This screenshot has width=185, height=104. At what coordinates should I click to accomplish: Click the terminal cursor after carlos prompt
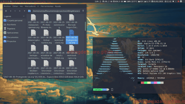(x=112, y=90)
